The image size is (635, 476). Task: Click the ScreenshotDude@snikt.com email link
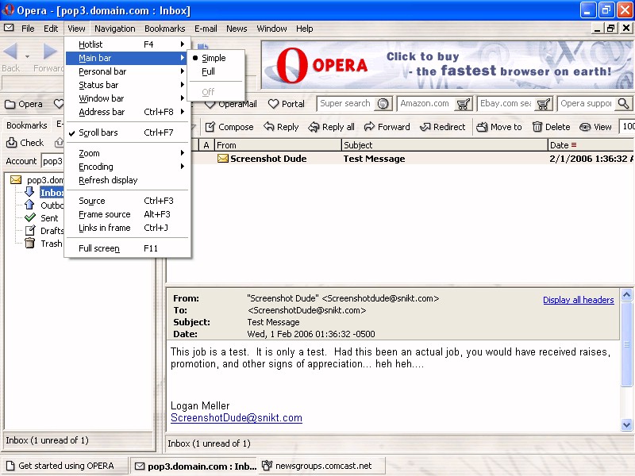coord(237,418)
